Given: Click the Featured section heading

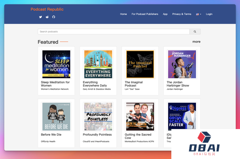Looking at the screenshot, I should click(48, 42).
